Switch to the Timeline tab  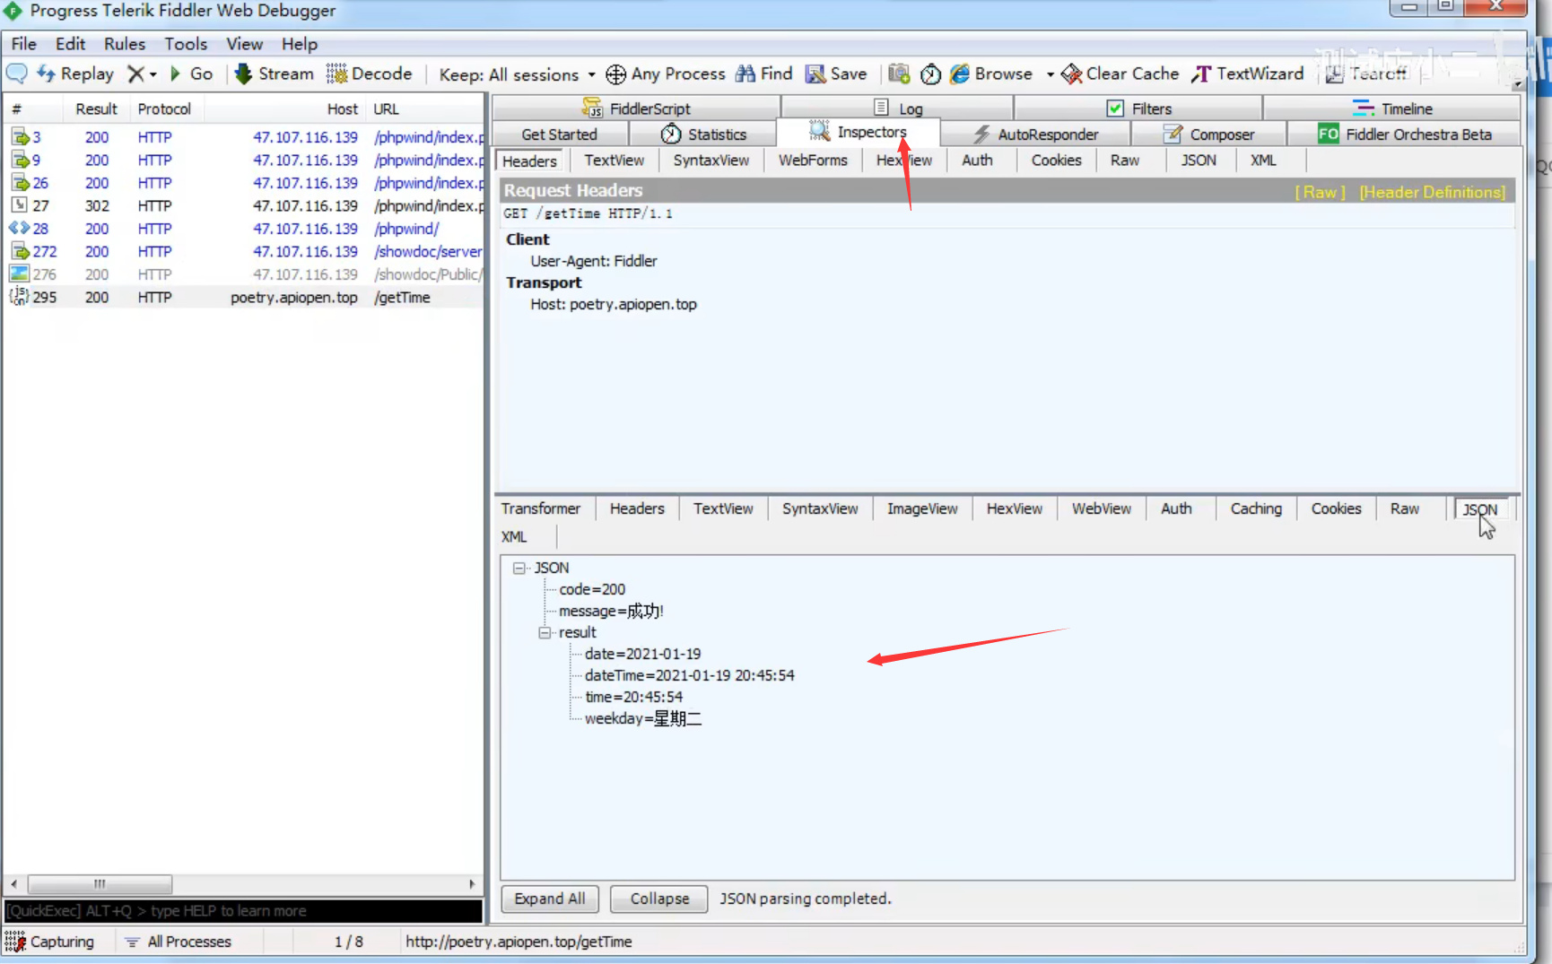coord(1392,109)
